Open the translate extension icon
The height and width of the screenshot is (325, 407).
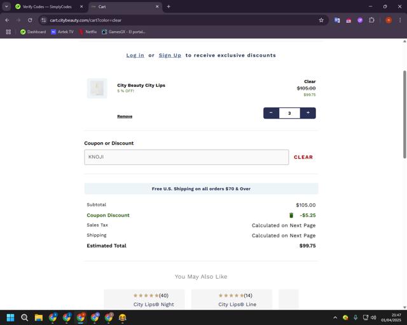click(337, 20)
